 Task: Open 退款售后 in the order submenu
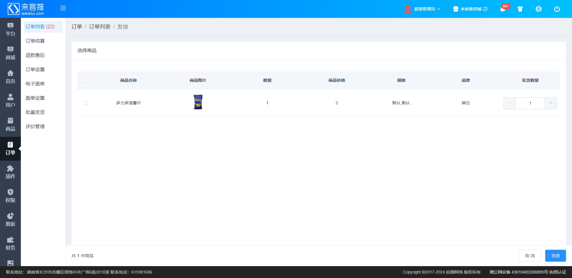[35, 55]
